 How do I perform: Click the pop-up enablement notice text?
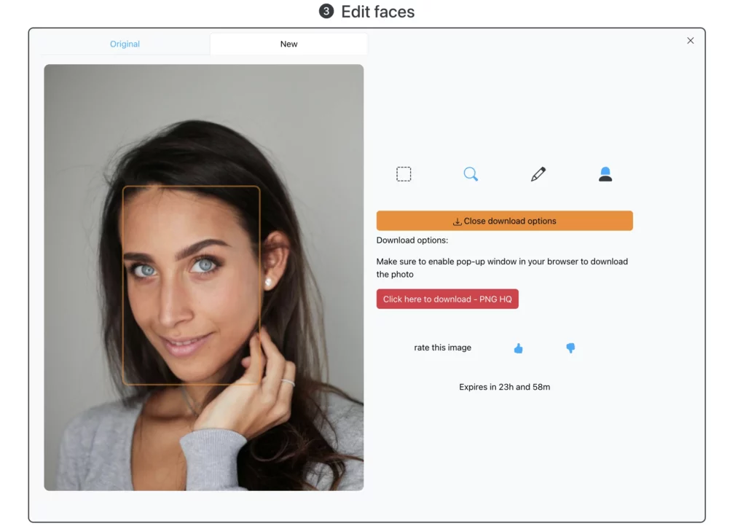[502, 267]
